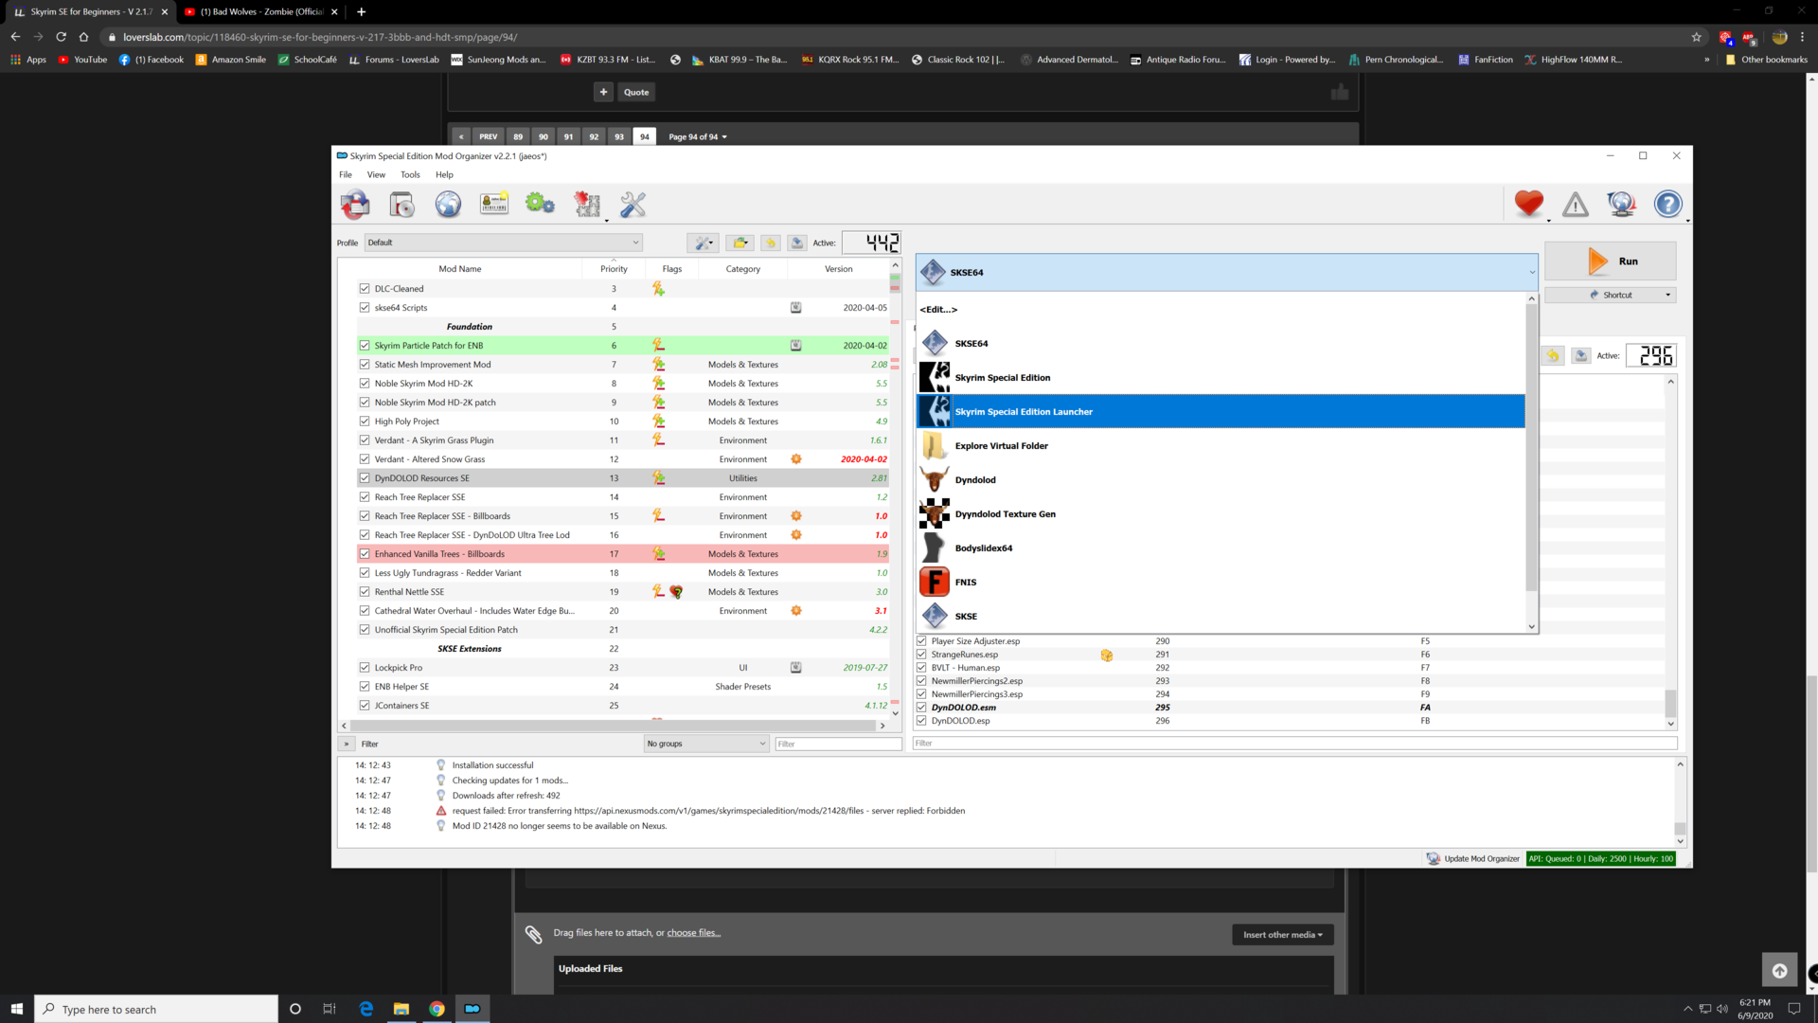The width and height of the screenshot is (1818, 1023).
Task: Click the open folder icon above mod list
Action: point(740,243)
